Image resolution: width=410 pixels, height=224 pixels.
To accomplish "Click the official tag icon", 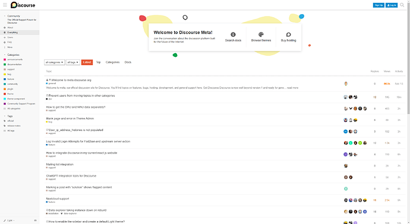I will pyautogui.click(x=4, y=121).
